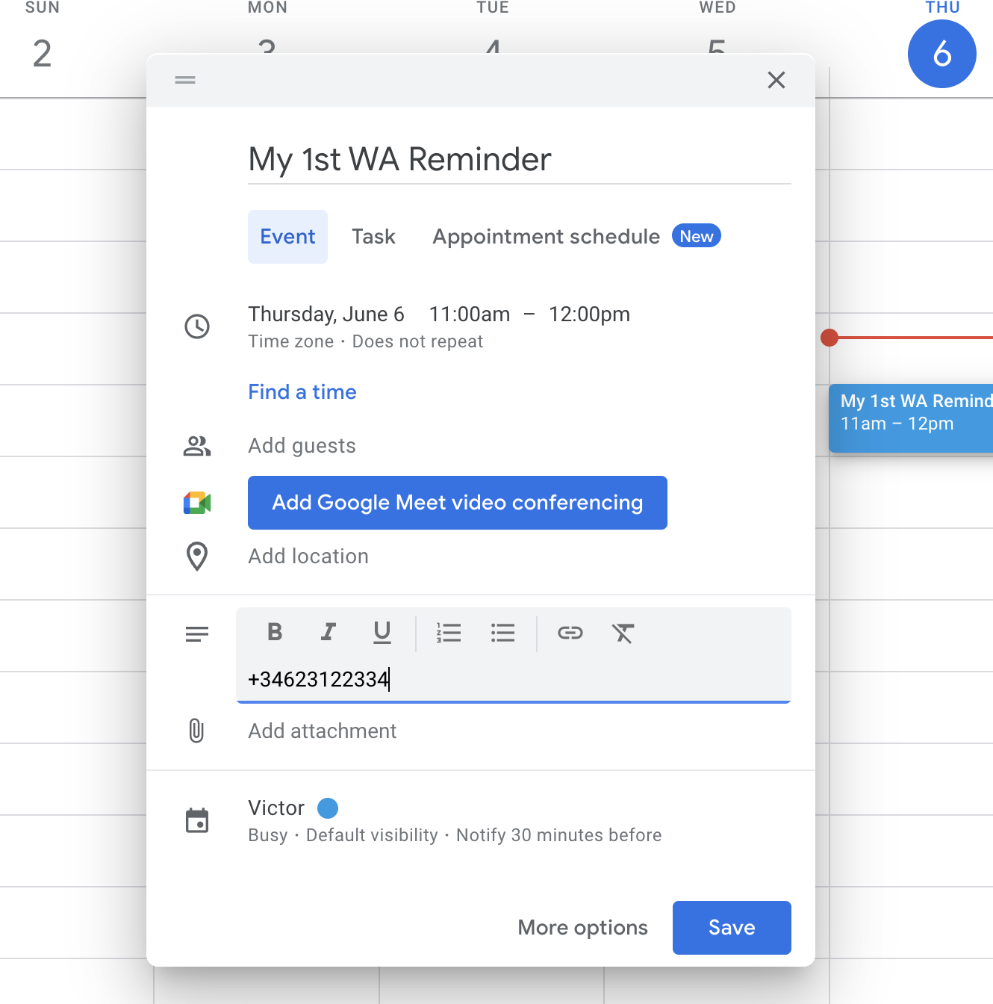This screenshot has width=993, height=1004.
Task: Toggle bold formatting
Action: [275, 633]
